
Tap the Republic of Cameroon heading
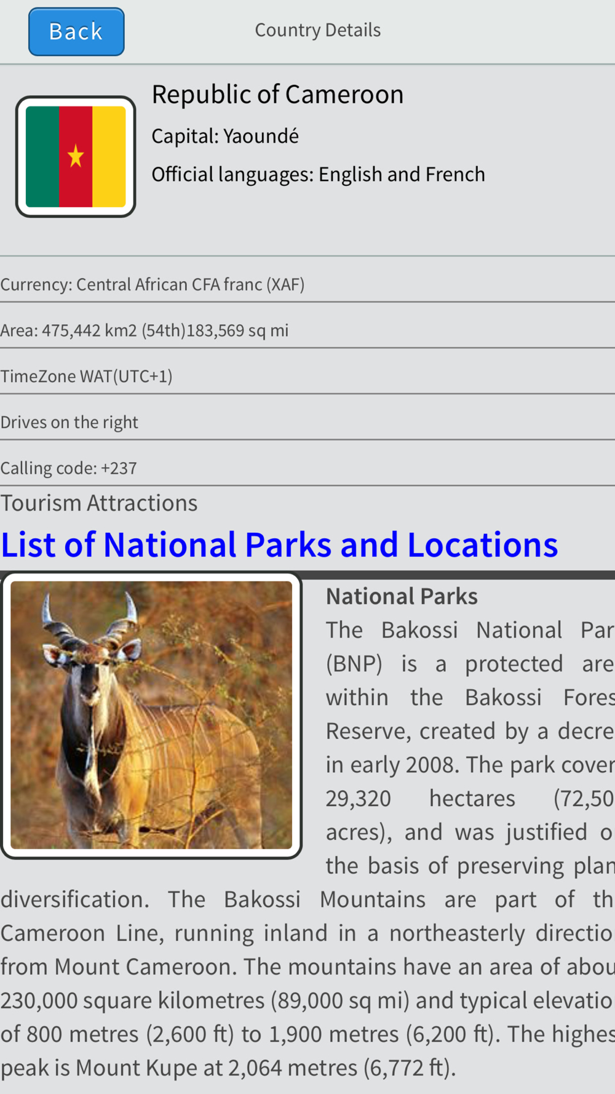click(x=277, y=95)
